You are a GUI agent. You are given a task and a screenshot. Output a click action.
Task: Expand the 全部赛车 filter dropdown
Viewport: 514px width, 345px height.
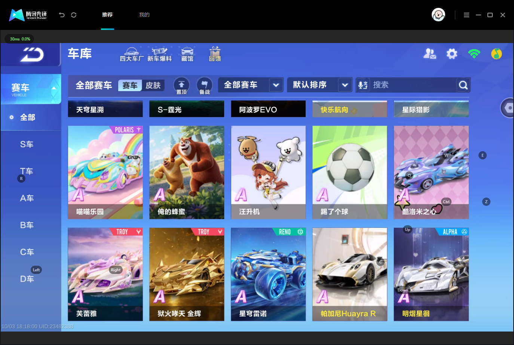tap(251, 85)
